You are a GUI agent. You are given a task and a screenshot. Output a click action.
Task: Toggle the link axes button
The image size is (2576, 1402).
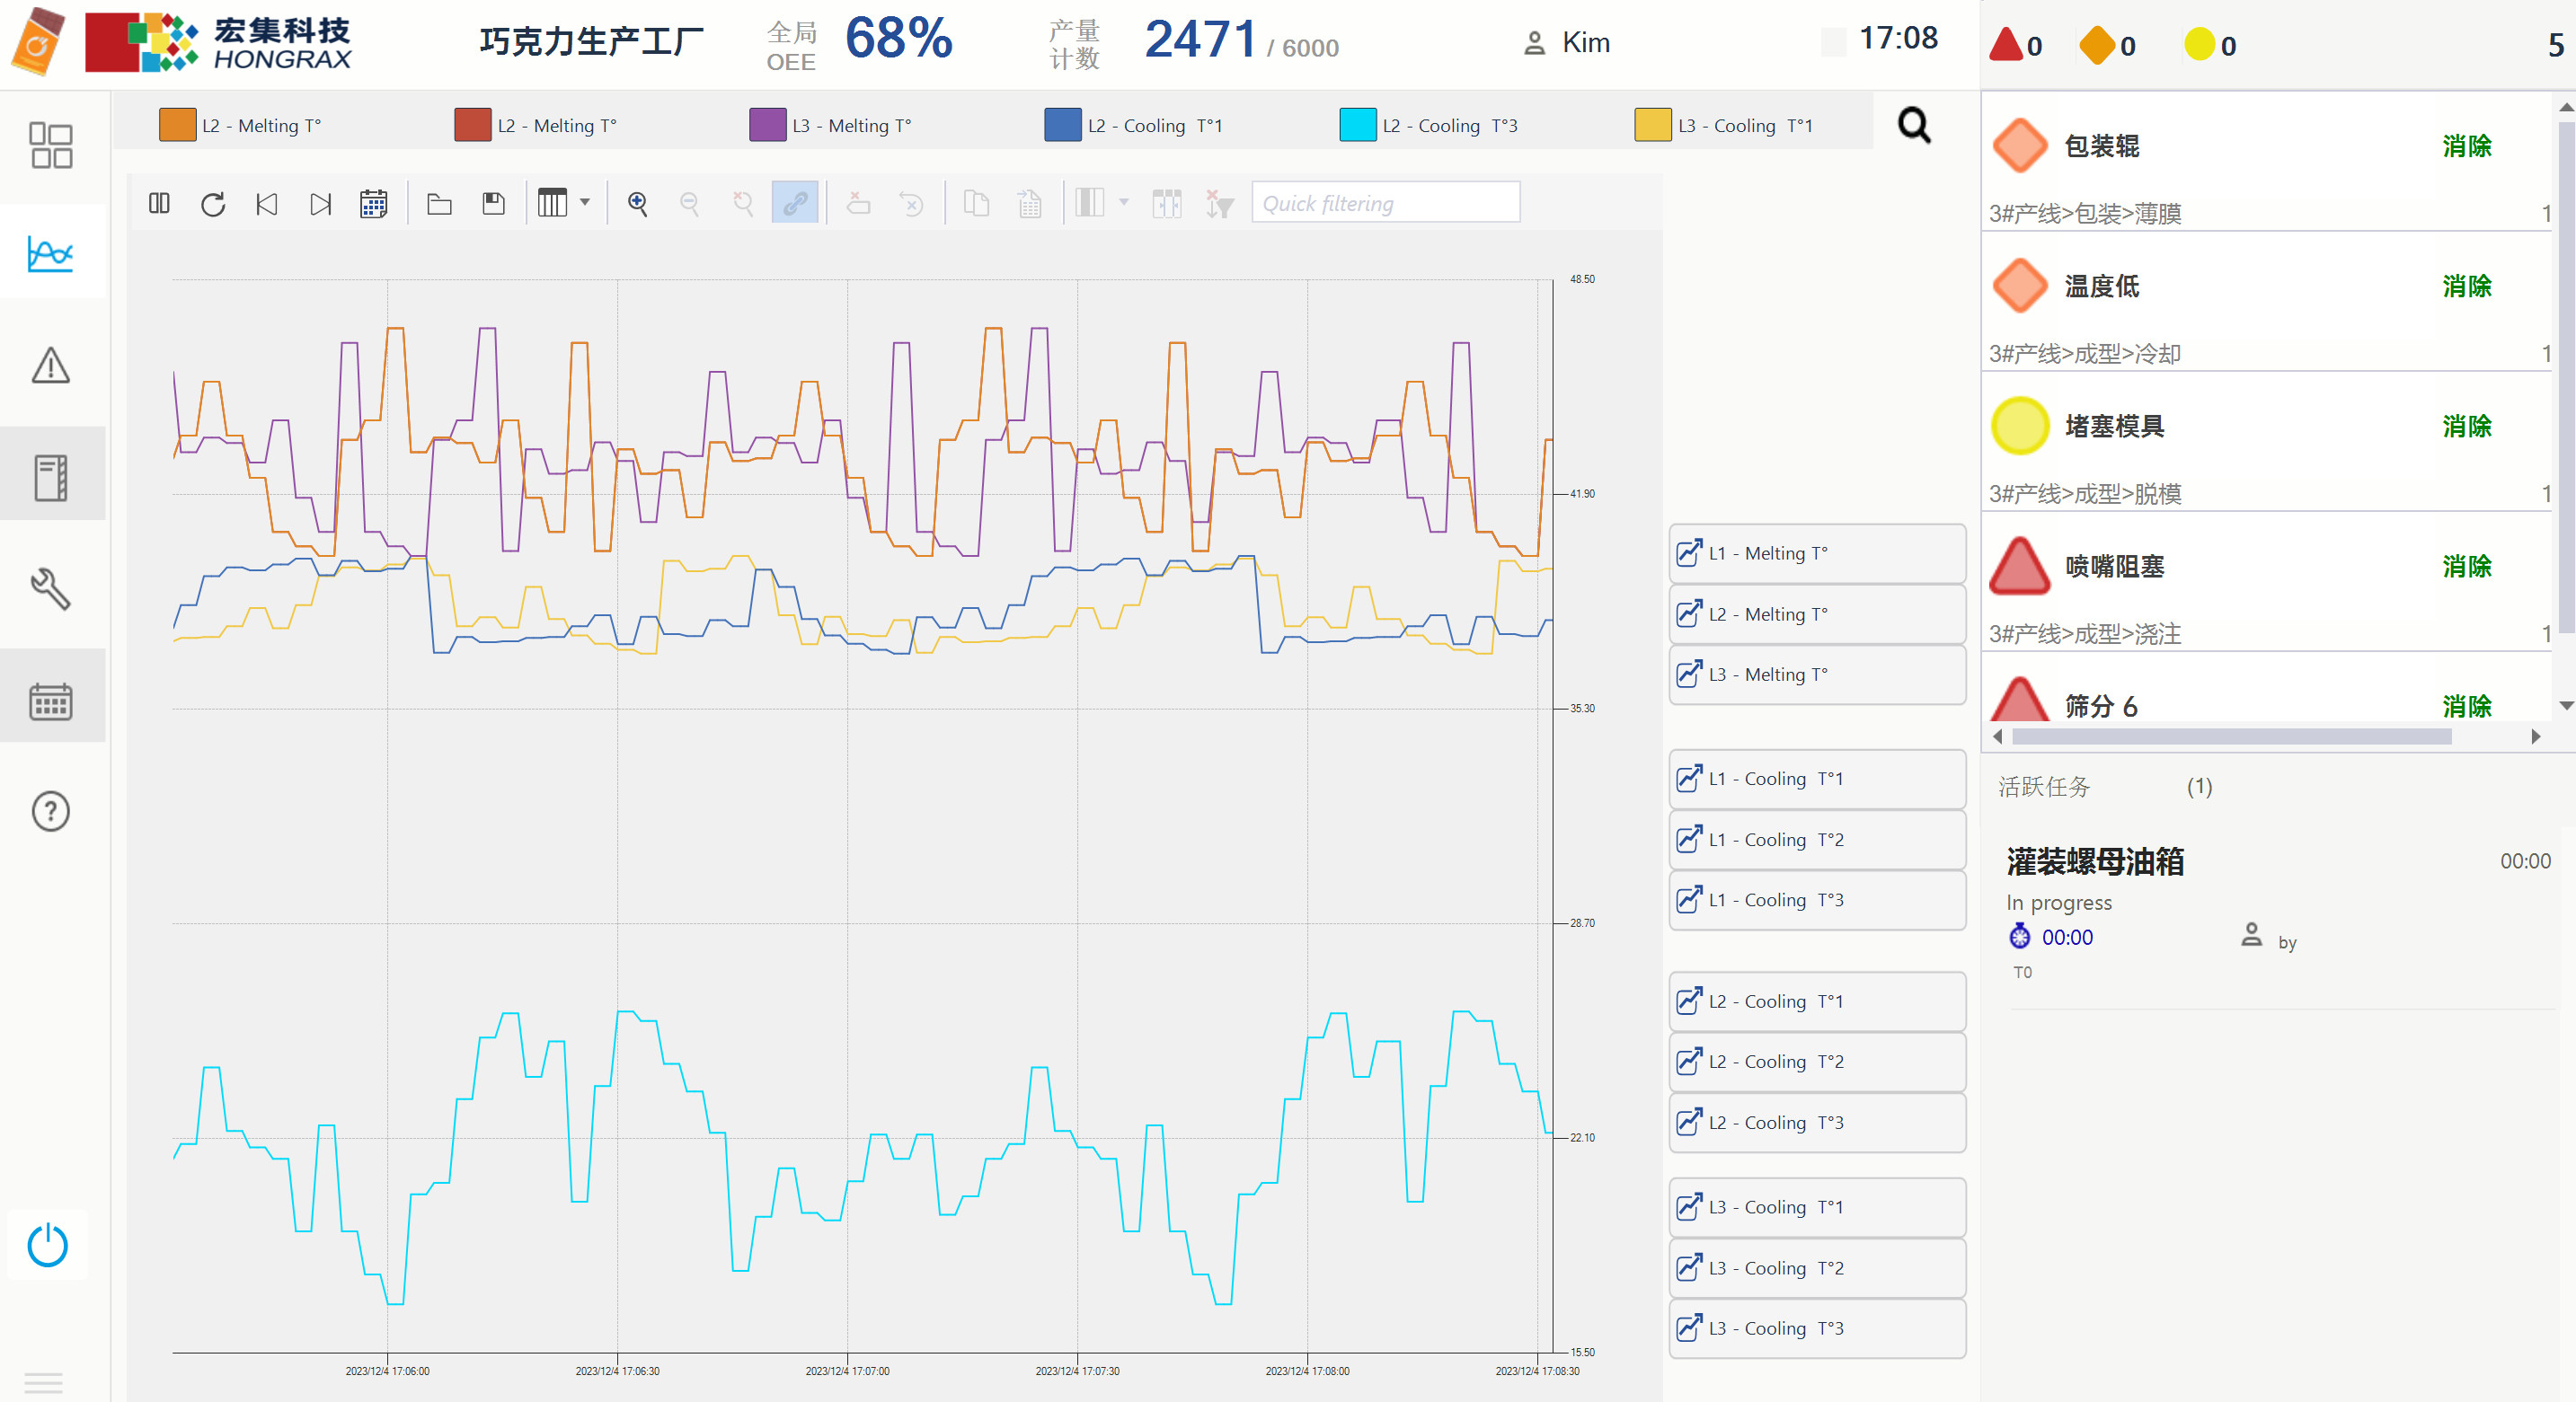(x=795, y=203)
